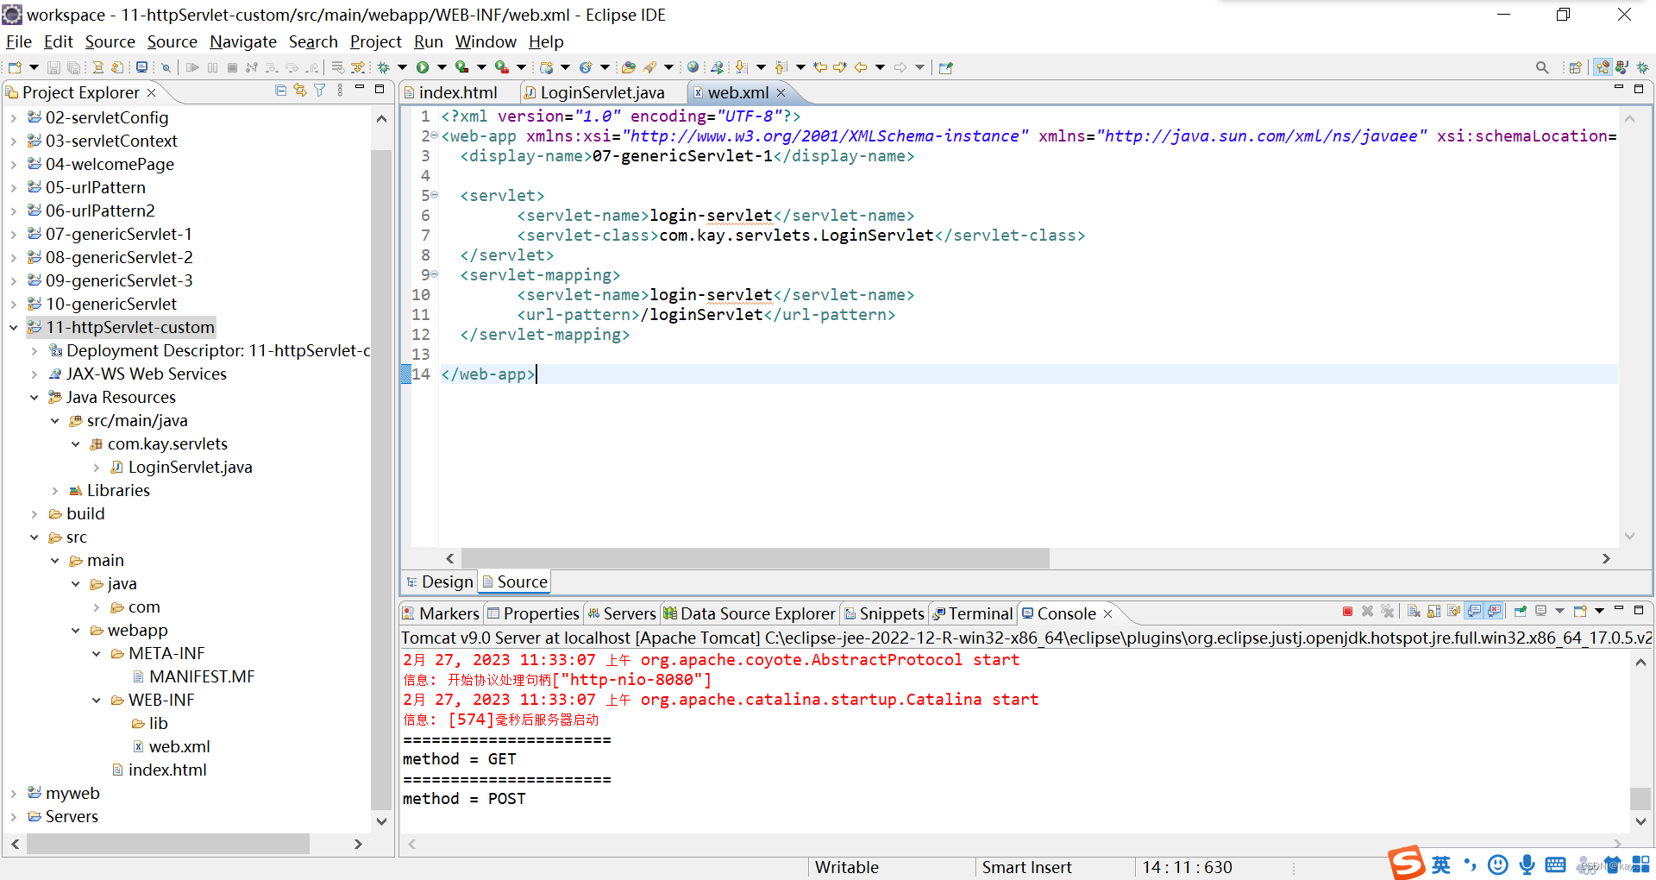
Task: Run the application using green Run button
Action: click(423, 66)
